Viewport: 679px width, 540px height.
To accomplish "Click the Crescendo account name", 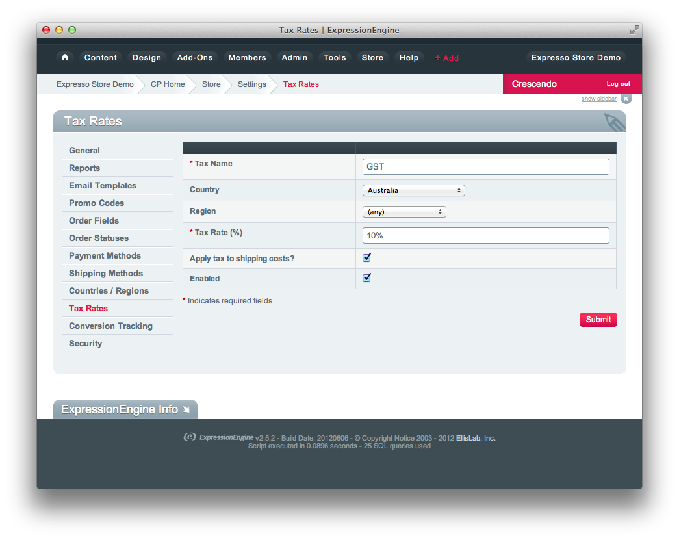I will tap(534, 84).
